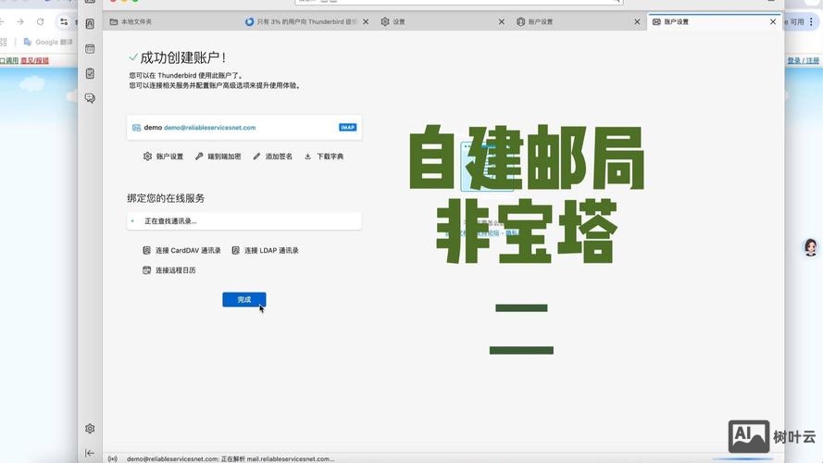823x463 pixels.
Task: Reload the page in Chrome
Action: pos(41,21)
